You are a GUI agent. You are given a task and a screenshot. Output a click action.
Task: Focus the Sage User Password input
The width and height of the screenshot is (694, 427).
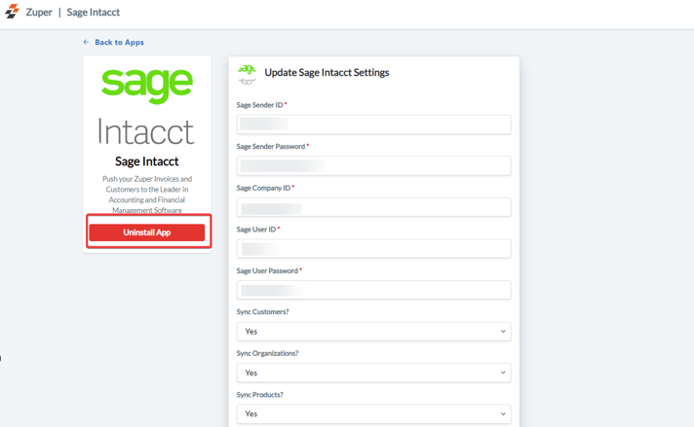pos(373,290)
